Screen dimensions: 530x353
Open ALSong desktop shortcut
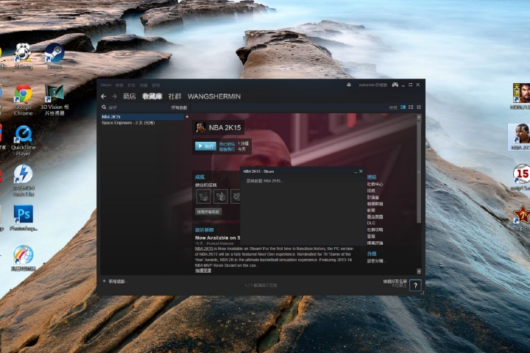23,56
